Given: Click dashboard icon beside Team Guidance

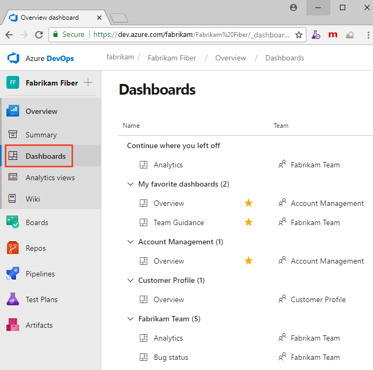Looking at the screenshot, I should [144, 222].
